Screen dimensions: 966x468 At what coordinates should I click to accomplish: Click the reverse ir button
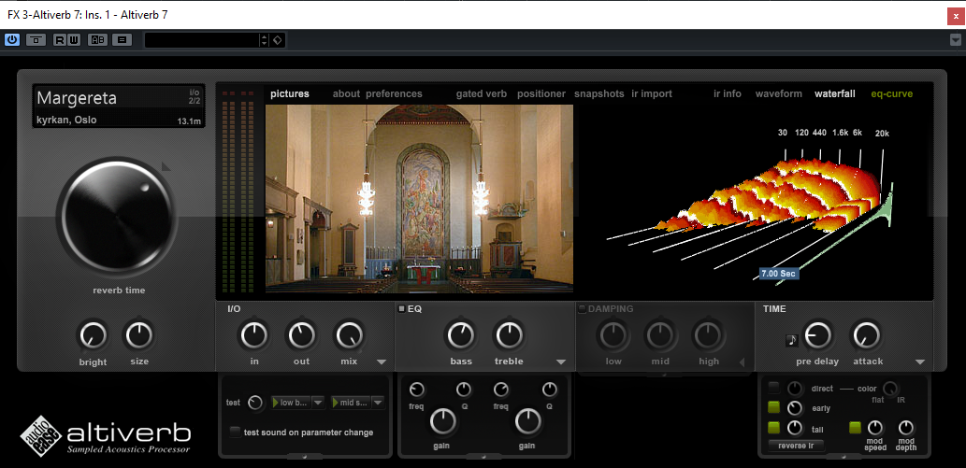point(797,446)
